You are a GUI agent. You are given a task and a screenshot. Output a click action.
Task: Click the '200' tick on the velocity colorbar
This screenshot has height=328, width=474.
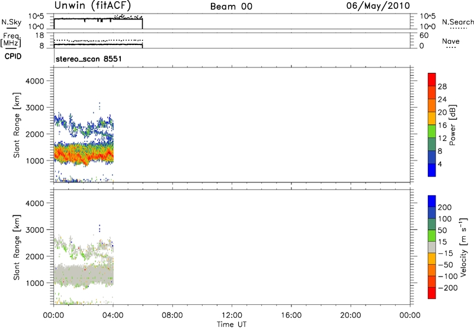point(445,207)
